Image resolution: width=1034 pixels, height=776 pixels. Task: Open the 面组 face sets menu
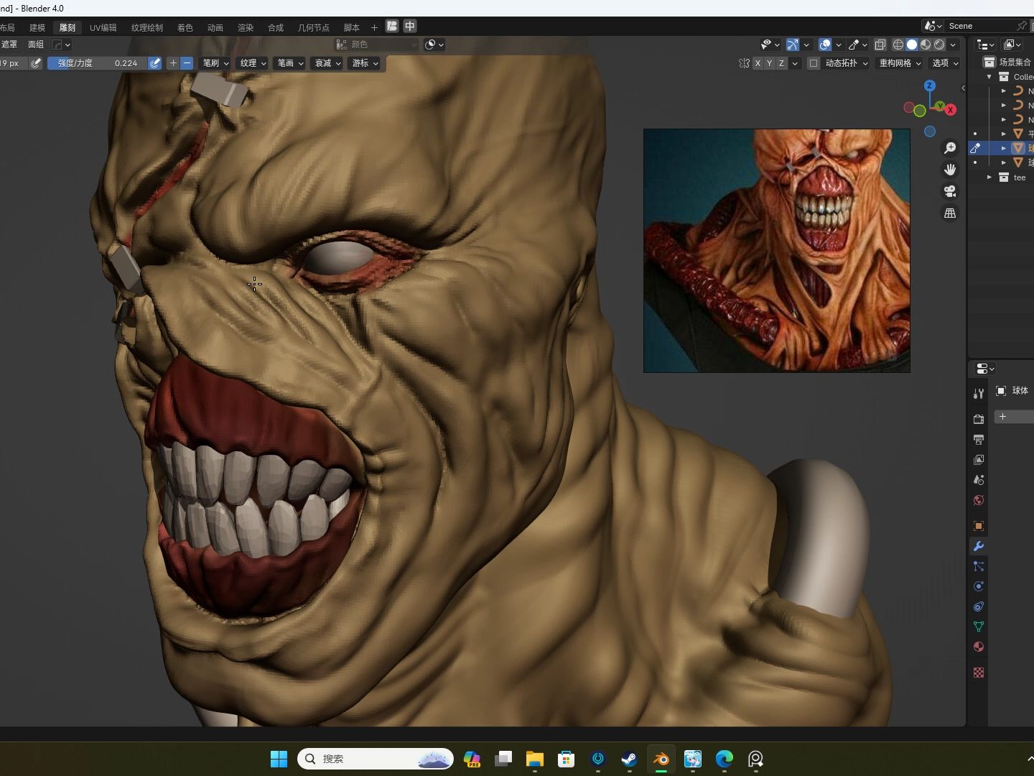point(36,45)
